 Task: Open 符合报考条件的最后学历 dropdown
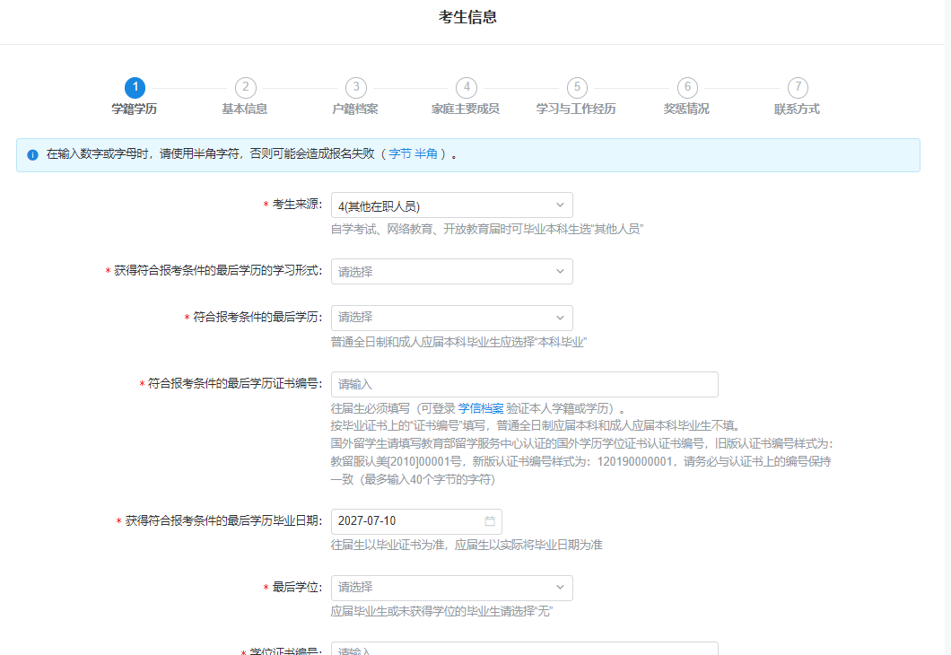[x=452, y=318]
